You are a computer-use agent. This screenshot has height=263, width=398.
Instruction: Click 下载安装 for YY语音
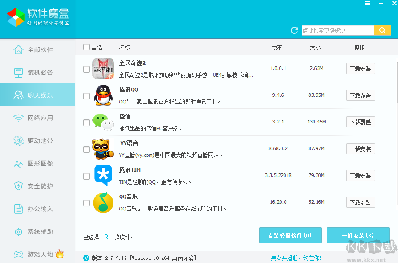pos(360,149)
